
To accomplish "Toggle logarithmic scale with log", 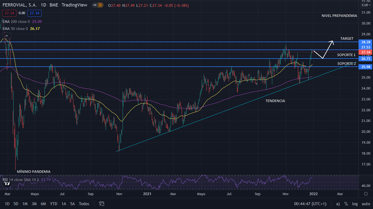I will coord(355,204).
